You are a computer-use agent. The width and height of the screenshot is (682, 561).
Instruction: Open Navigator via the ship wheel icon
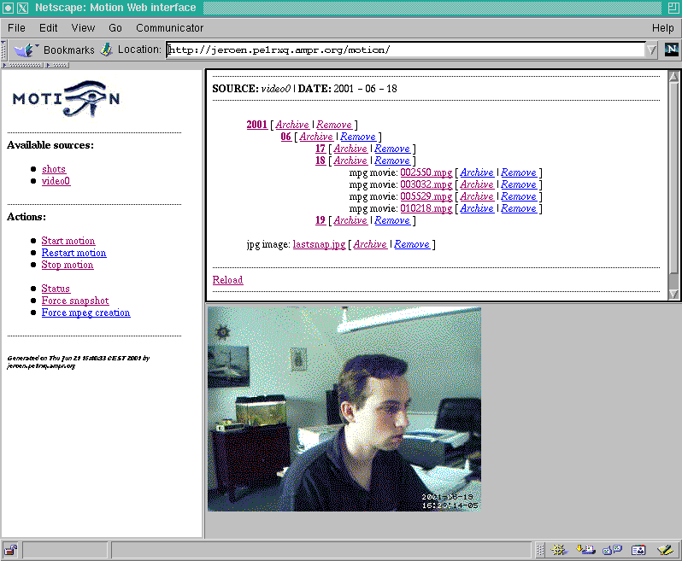559,550
